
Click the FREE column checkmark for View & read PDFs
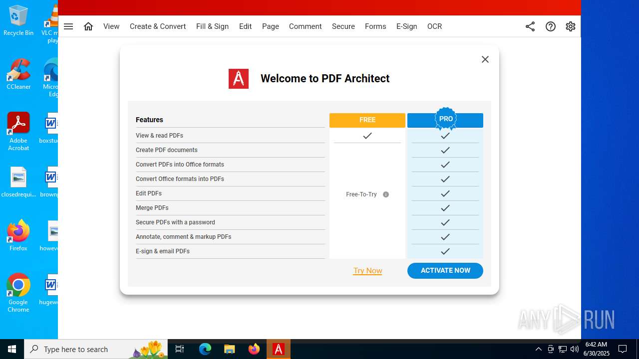[x=367, y=136]
